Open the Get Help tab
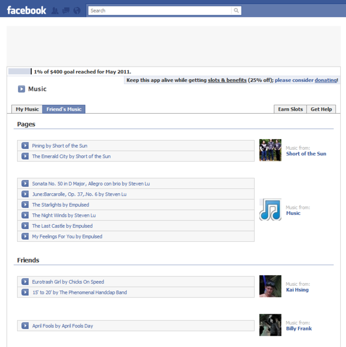The image size is (346, 347). 321,109
